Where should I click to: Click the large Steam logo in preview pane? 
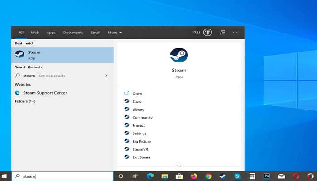(179, 55)
